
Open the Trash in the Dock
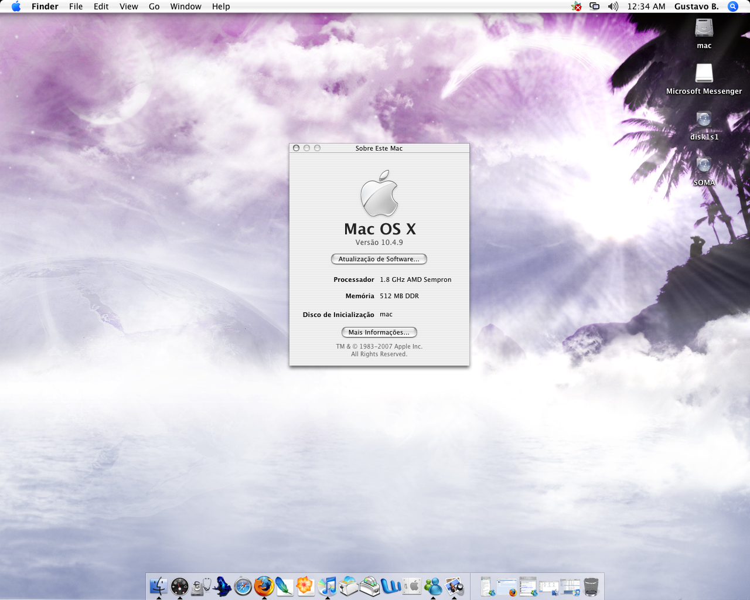591,586
